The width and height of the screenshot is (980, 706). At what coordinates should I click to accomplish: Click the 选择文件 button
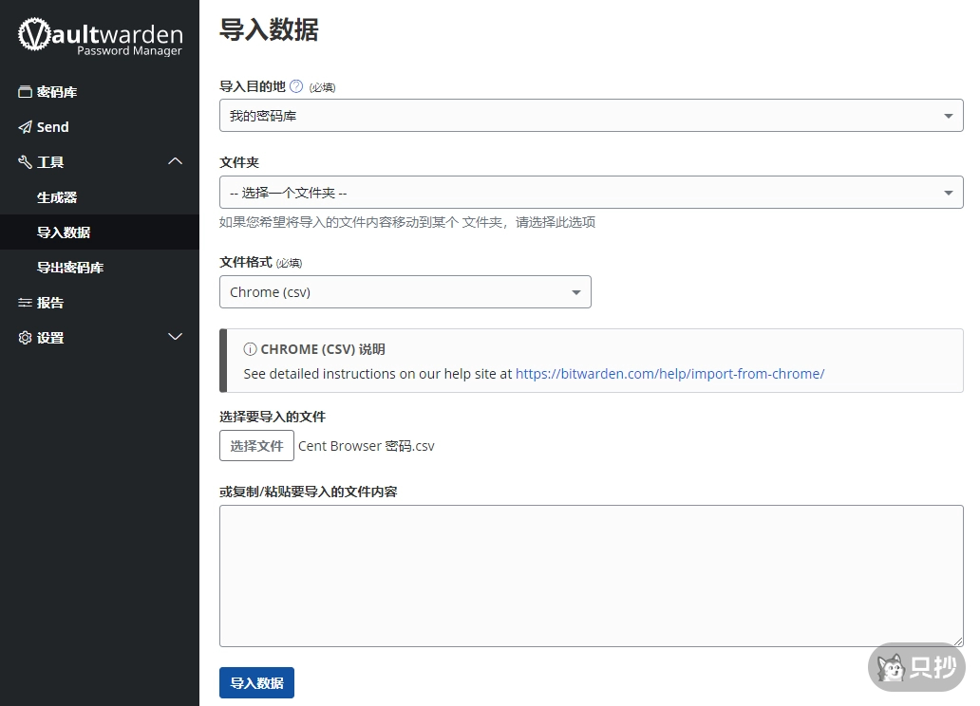coord(256,446)
